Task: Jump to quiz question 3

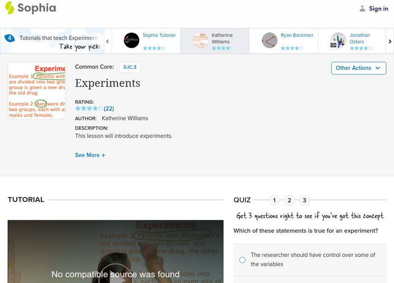Action: pos(304,200)
